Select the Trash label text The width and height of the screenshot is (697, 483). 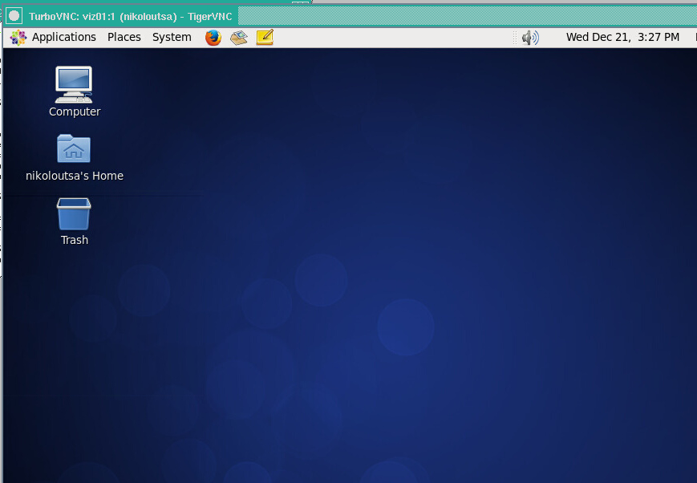(73, 239)
